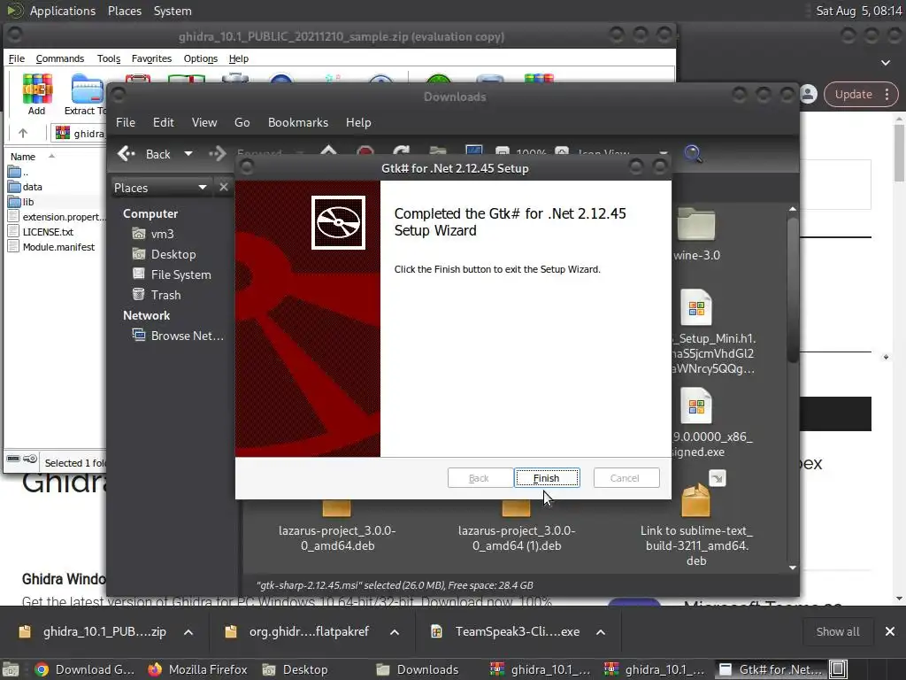This screenshot has width=906, height=680.
Task: Open the File menu in WinRAR
Action: coord(17,58)
